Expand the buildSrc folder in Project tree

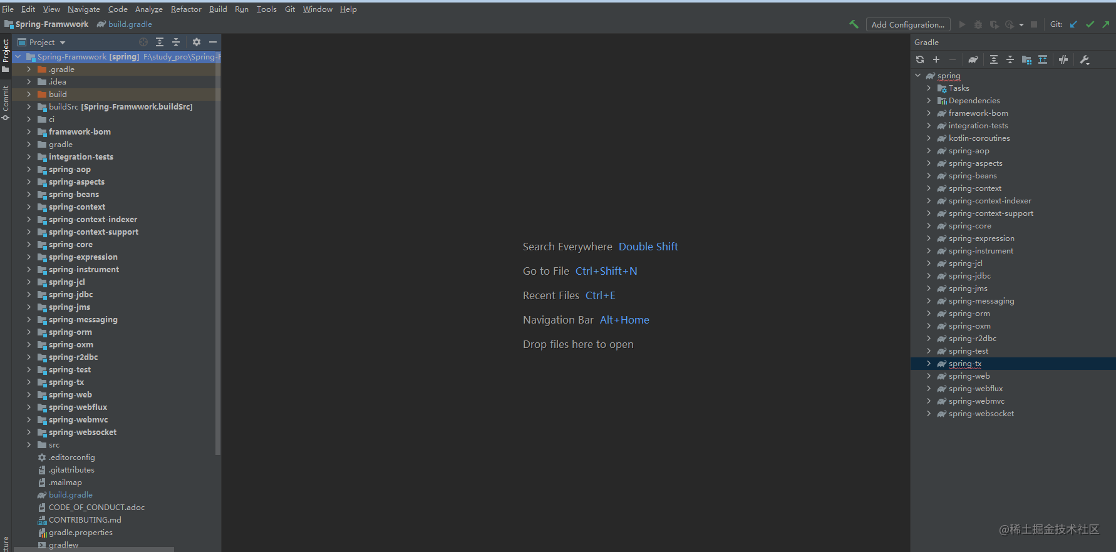coord(29,106)
